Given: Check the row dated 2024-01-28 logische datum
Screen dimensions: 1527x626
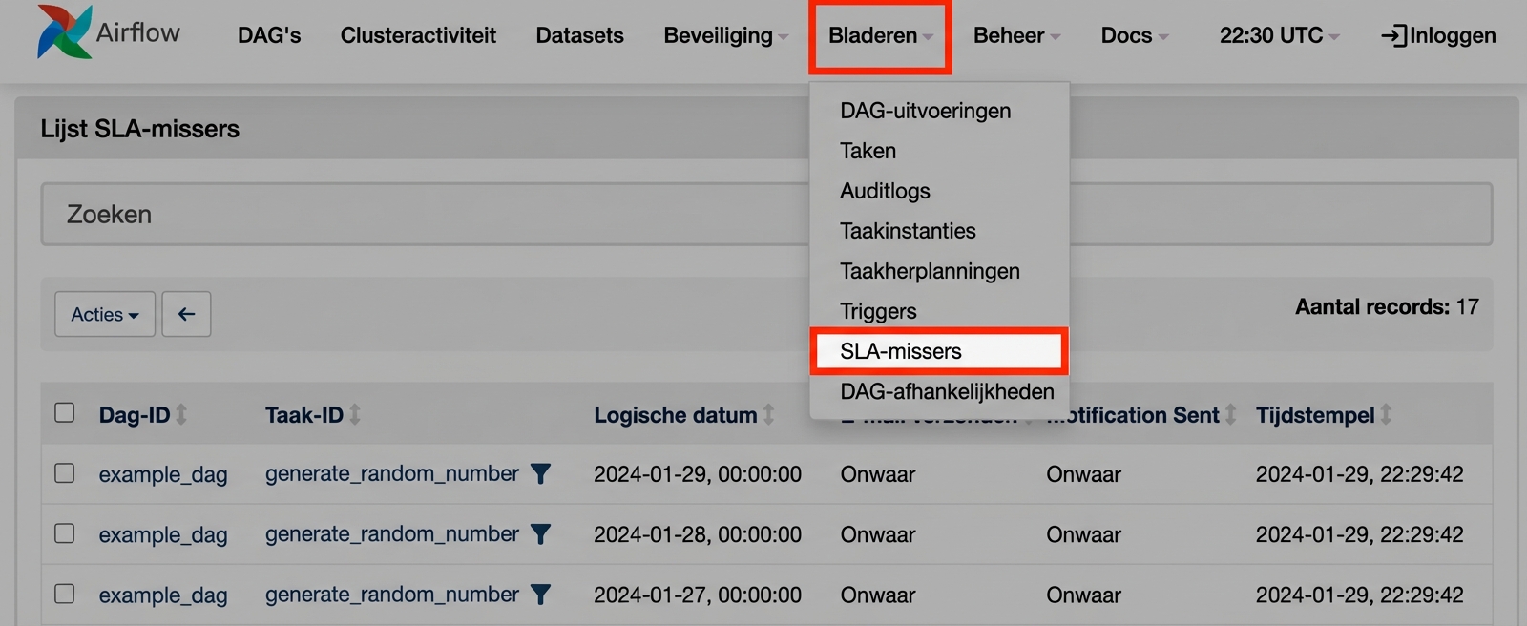Looking at the screenshot, I should click(x=65, y=532).
